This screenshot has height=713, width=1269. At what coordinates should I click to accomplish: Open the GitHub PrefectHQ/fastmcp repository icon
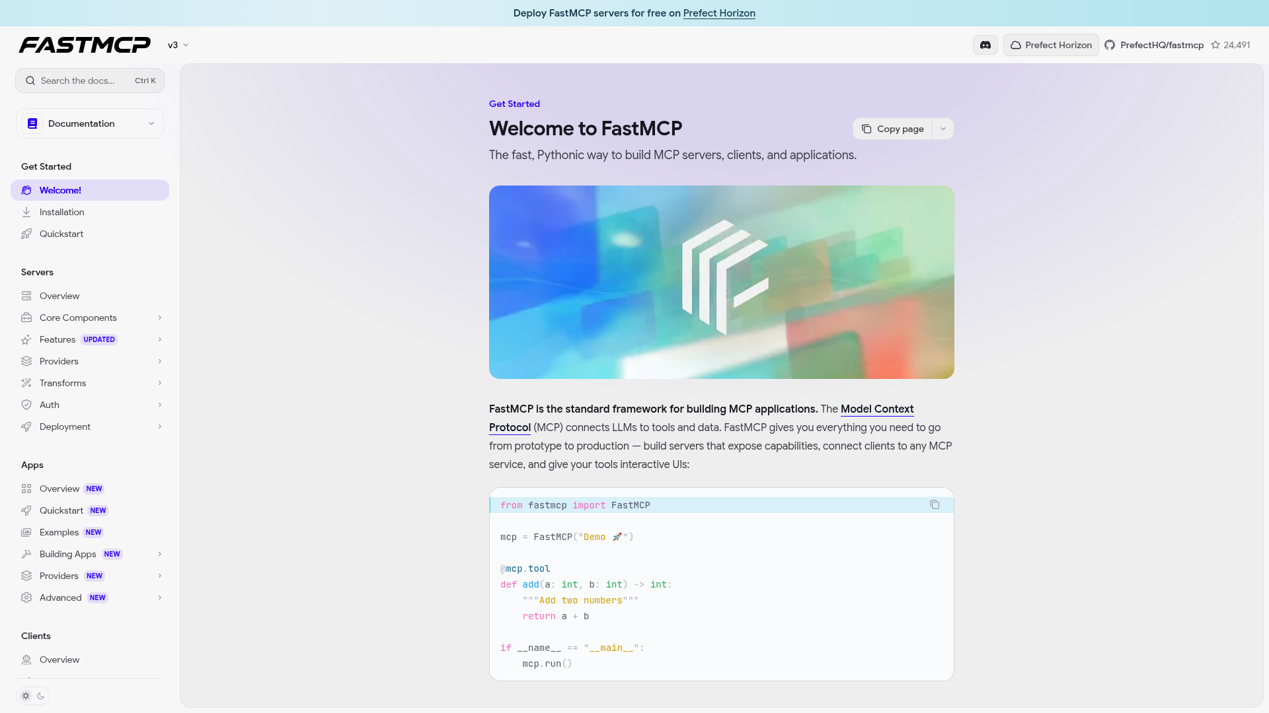coord(1111,45)
